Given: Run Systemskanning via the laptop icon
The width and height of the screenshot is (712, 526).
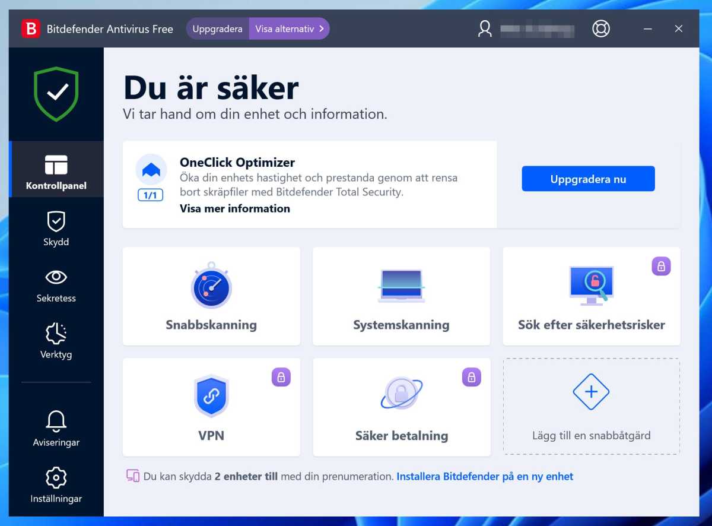Looking at the screenshot, I should (401, 284).
